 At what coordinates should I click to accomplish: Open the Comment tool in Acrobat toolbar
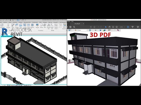[x=138, y=27]
